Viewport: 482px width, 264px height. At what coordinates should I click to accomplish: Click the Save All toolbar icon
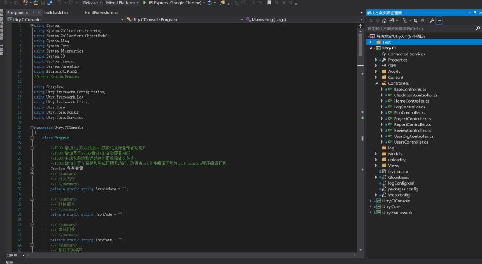pyautogui.click(x=50, y=3)
